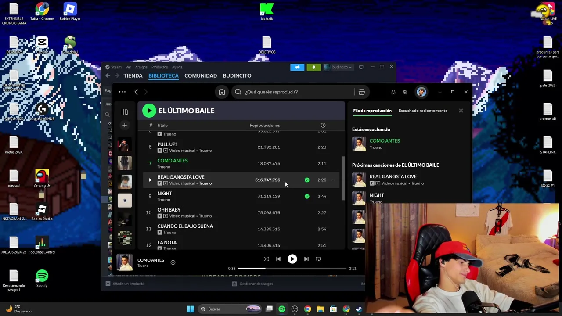562x316 pixels.
Task: Open the Browse icon beside search field
Action: tap(362, 92)
